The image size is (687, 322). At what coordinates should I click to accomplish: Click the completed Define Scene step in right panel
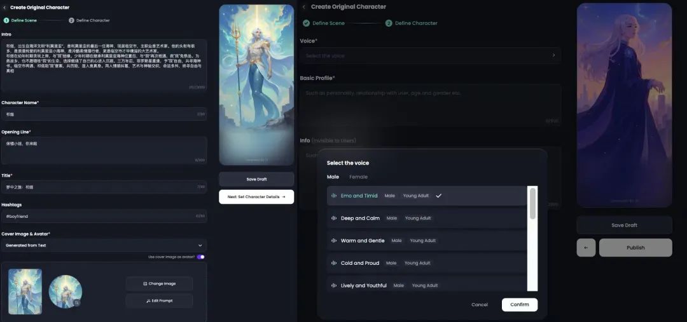[324, 23]
